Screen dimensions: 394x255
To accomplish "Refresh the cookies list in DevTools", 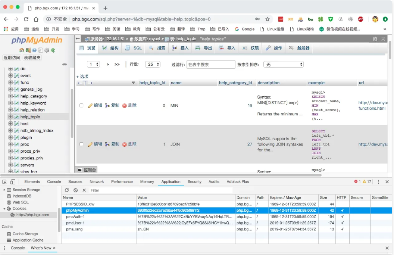I will pyautogui.click(x=67, y=190).
